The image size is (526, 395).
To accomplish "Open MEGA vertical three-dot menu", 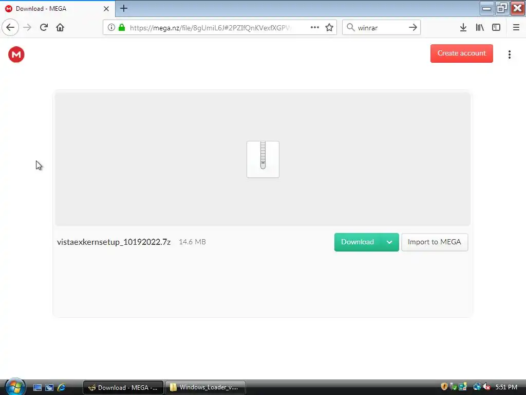I will tap(509, 55).
